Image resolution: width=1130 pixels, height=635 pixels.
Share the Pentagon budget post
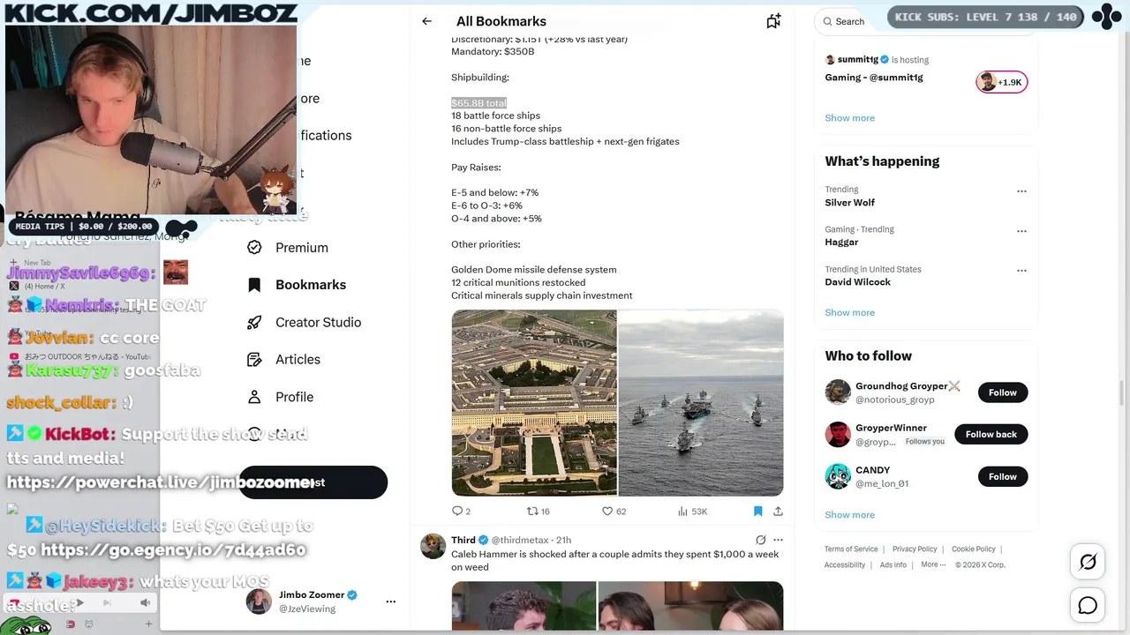[x=778, y=511]
